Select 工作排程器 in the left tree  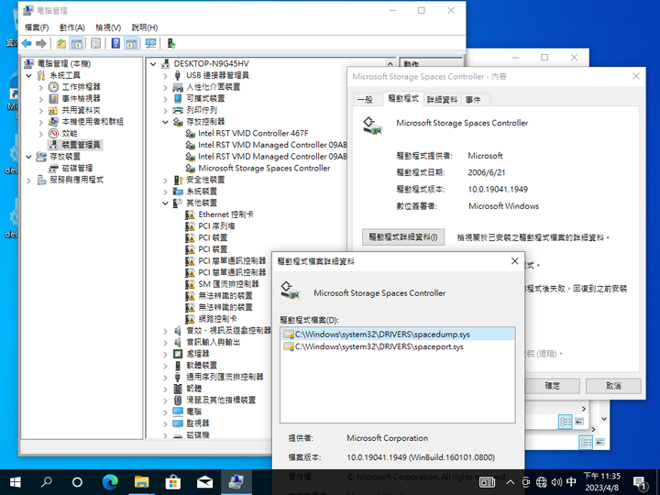(81, 87)
